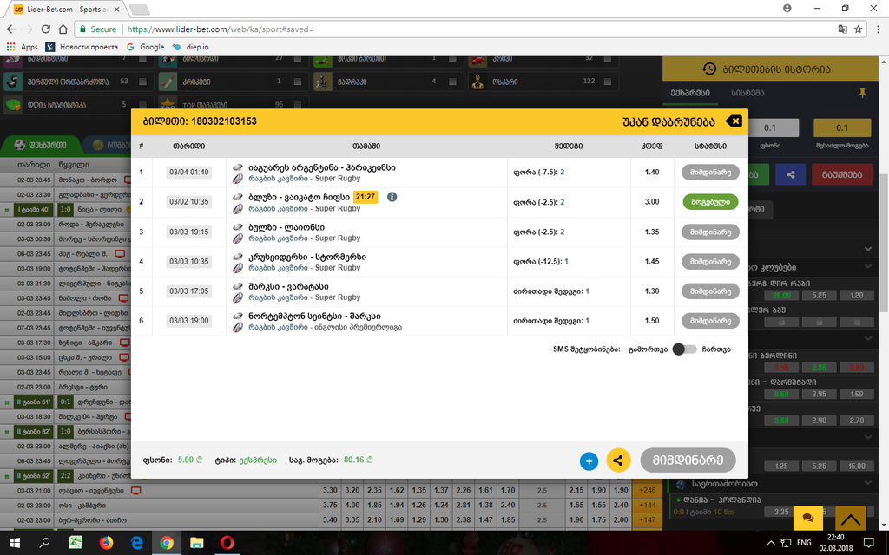Open the info icon beside the 21:27 score
Image resolution: width=889 pixels, height=555 pixels.
coord(392,197)
